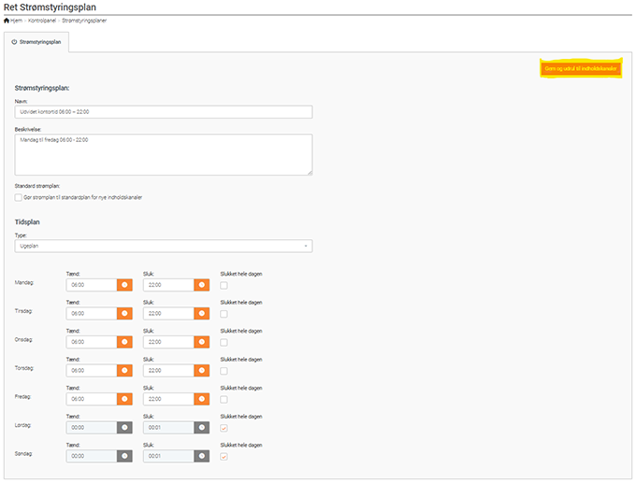Open the time picker for Fredag Sluk
This screenshot has width=636, height=483.
[200, 399]
